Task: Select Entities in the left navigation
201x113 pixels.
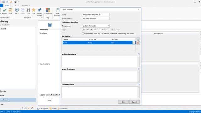Action: click(18, 91)
